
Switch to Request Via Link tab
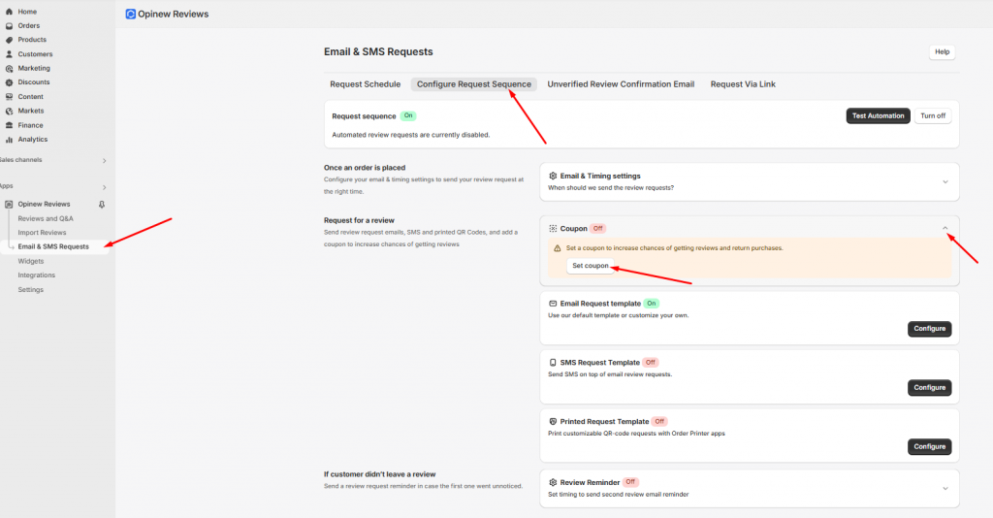click(743, 84)
